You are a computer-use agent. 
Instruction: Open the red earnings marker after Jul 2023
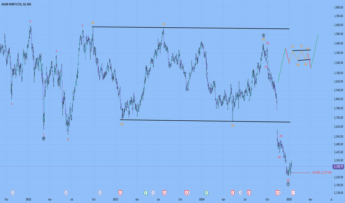[164, 193]
